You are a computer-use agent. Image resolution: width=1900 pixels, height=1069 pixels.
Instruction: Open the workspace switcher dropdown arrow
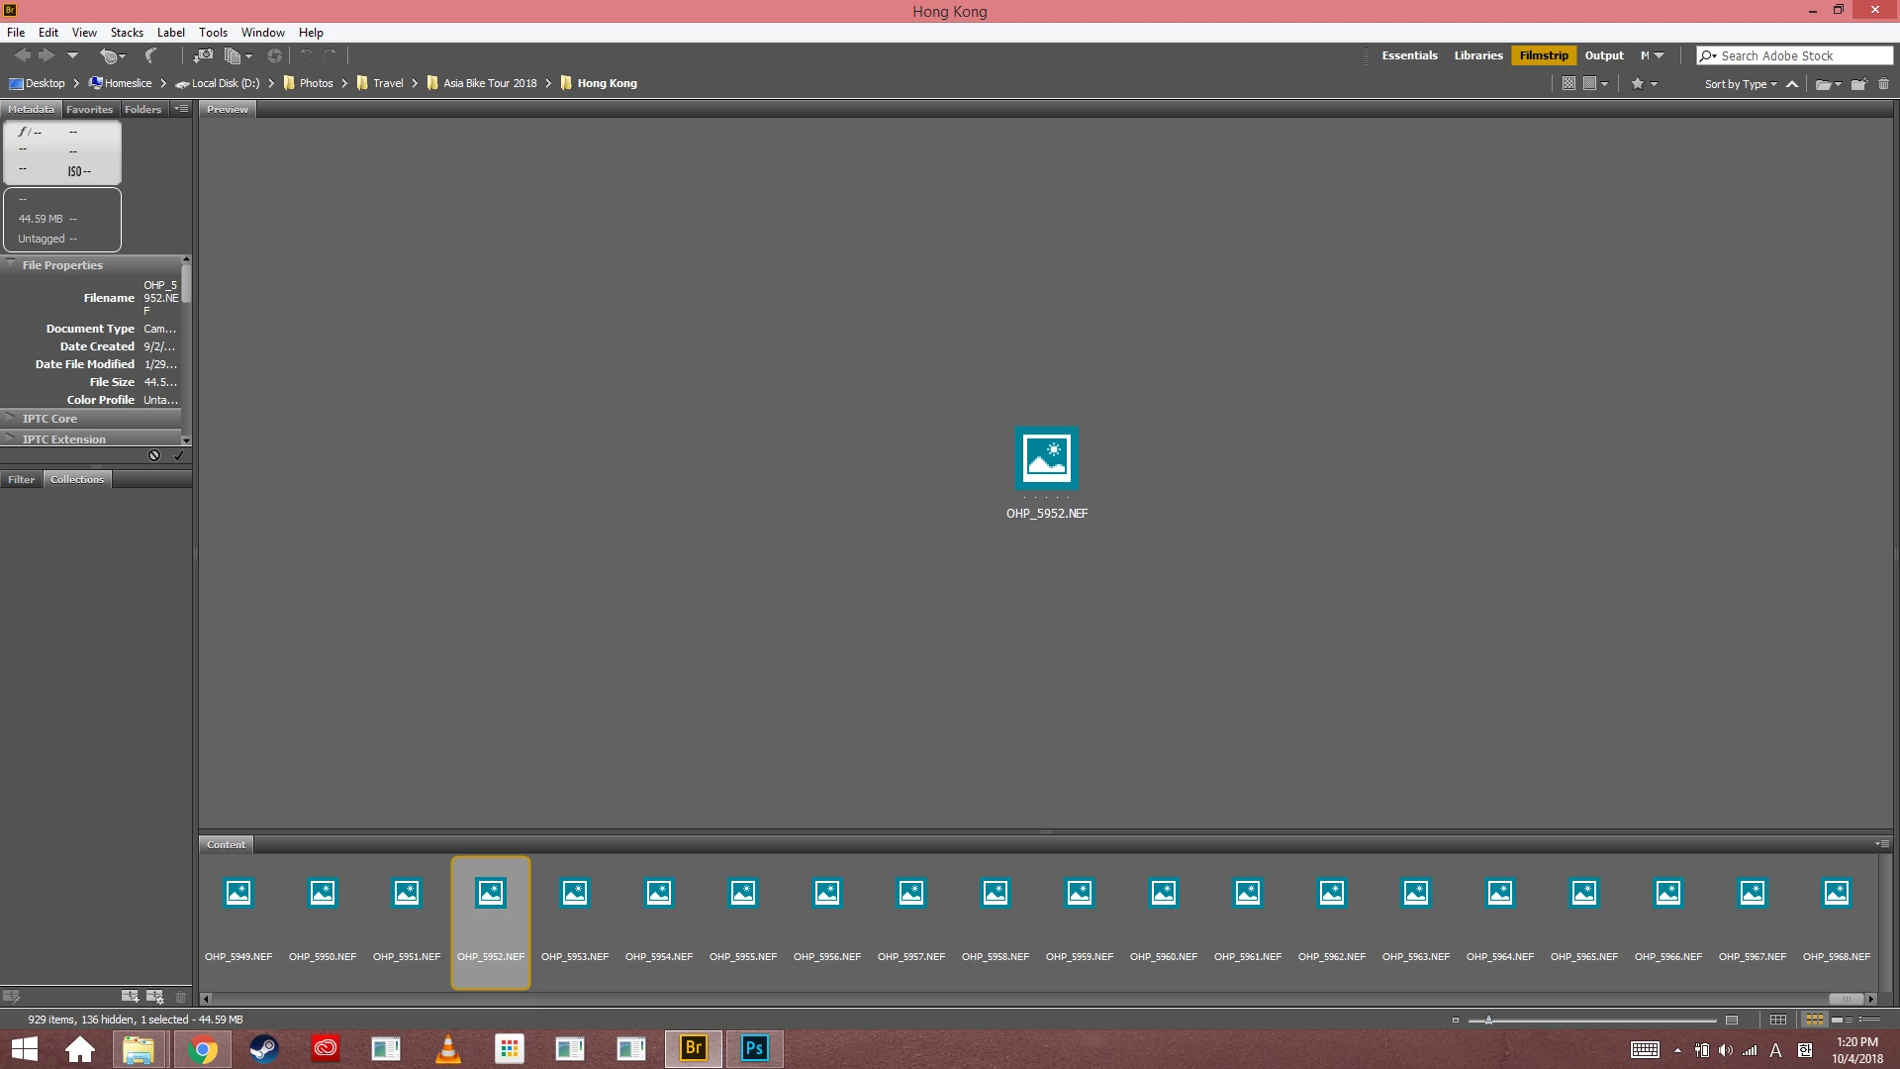(1660, 55)
